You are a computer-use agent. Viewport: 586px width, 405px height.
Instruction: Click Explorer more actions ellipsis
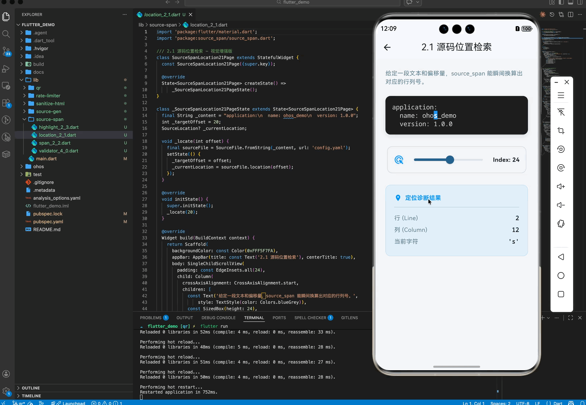(x=125, y=15)
